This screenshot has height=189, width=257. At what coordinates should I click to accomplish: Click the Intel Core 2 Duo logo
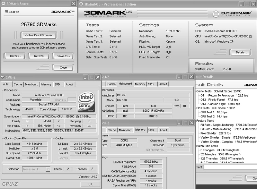[86, 102]
